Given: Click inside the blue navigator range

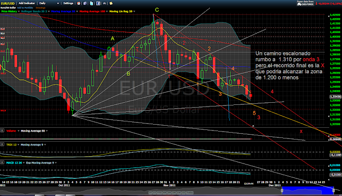Looking at the screenshot, I should click(308, 191).
